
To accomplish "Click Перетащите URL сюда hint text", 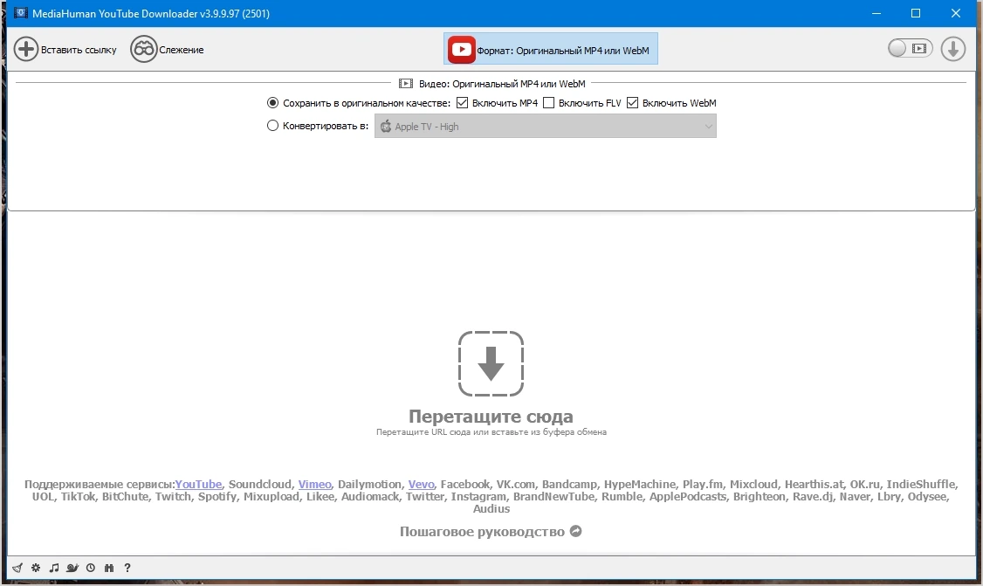I will coord(491,432).
